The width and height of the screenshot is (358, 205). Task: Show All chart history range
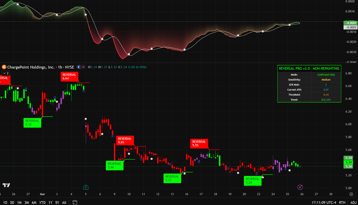[x=64, y=202]
